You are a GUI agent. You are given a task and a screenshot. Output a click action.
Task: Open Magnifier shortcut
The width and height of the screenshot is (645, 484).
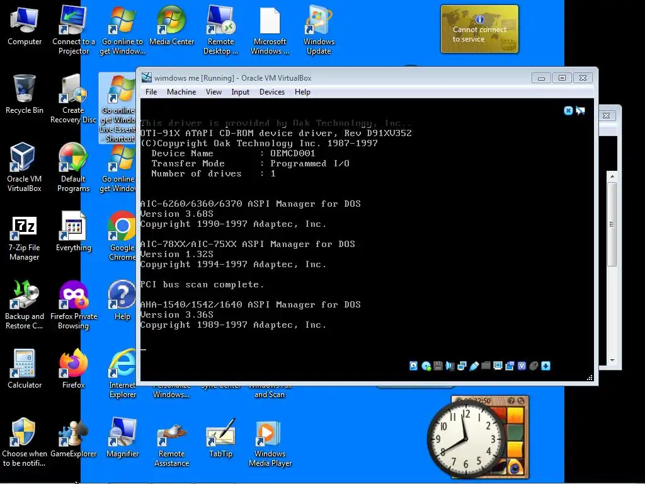122,438
